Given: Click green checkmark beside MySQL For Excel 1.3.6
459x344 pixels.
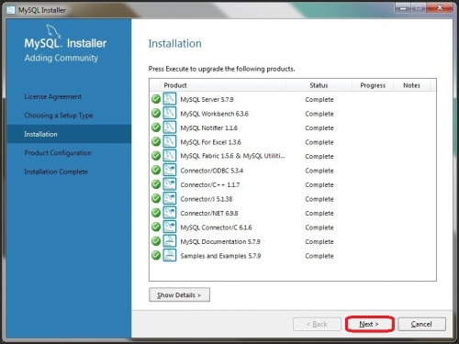Looking at the screenshot, I should coord(156,142).
